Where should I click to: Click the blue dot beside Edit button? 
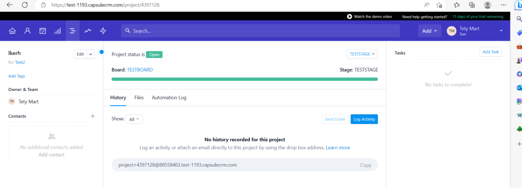tap(101, 52)
